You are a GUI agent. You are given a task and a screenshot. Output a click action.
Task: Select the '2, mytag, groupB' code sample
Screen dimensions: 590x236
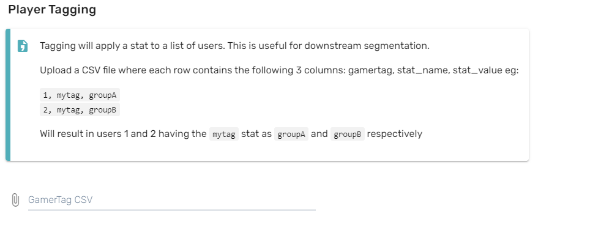[x=80, y=110]
